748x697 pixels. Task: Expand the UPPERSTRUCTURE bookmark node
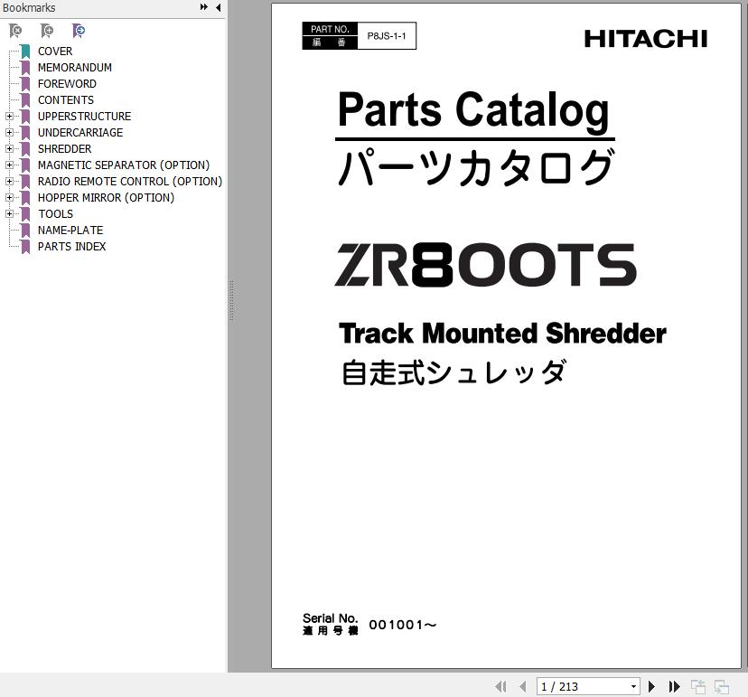point(9,117)
